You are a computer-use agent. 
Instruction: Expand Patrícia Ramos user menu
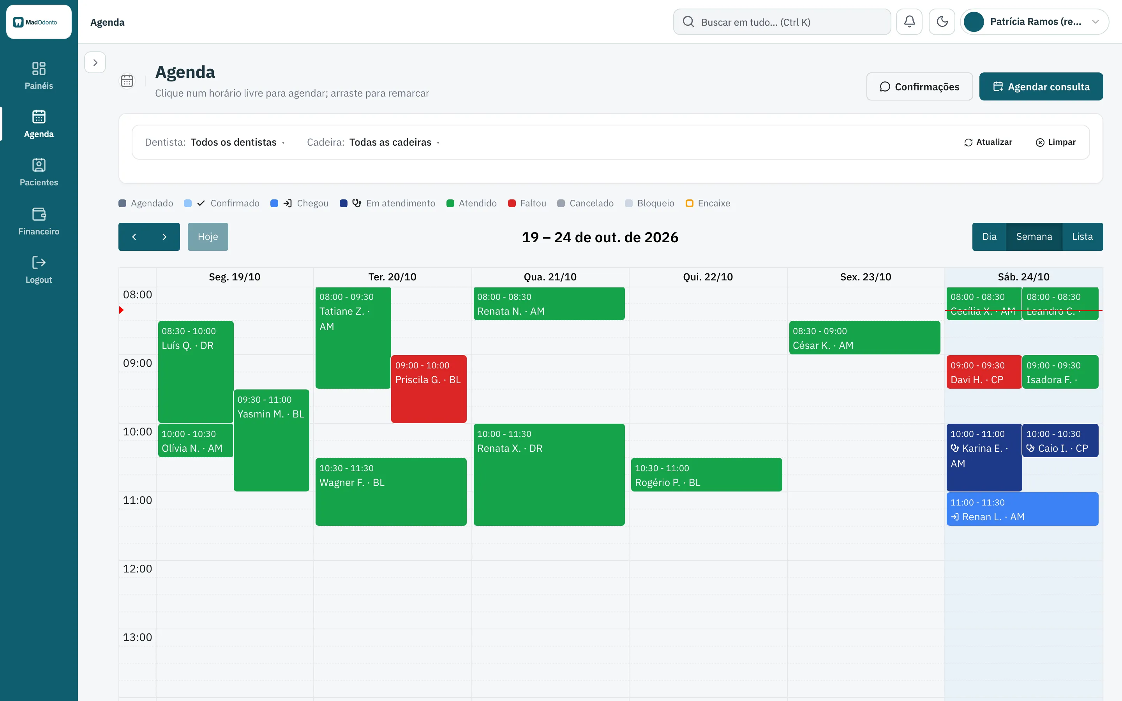[1034, 22]
